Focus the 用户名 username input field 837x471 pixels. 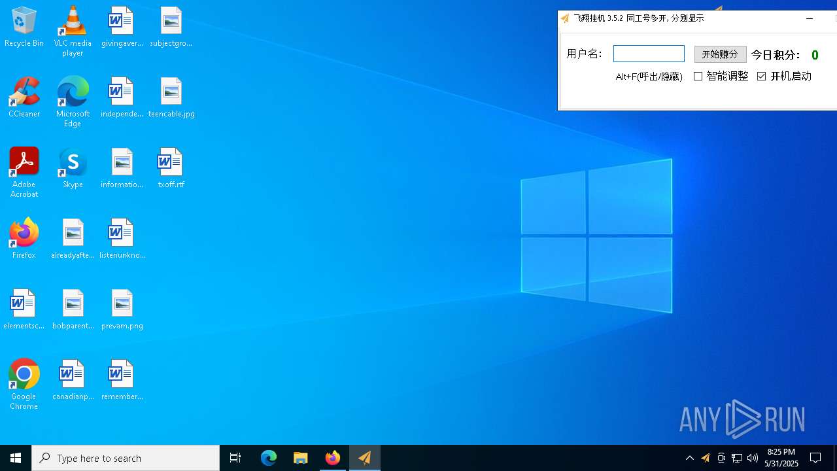click(x=649, y=54)
